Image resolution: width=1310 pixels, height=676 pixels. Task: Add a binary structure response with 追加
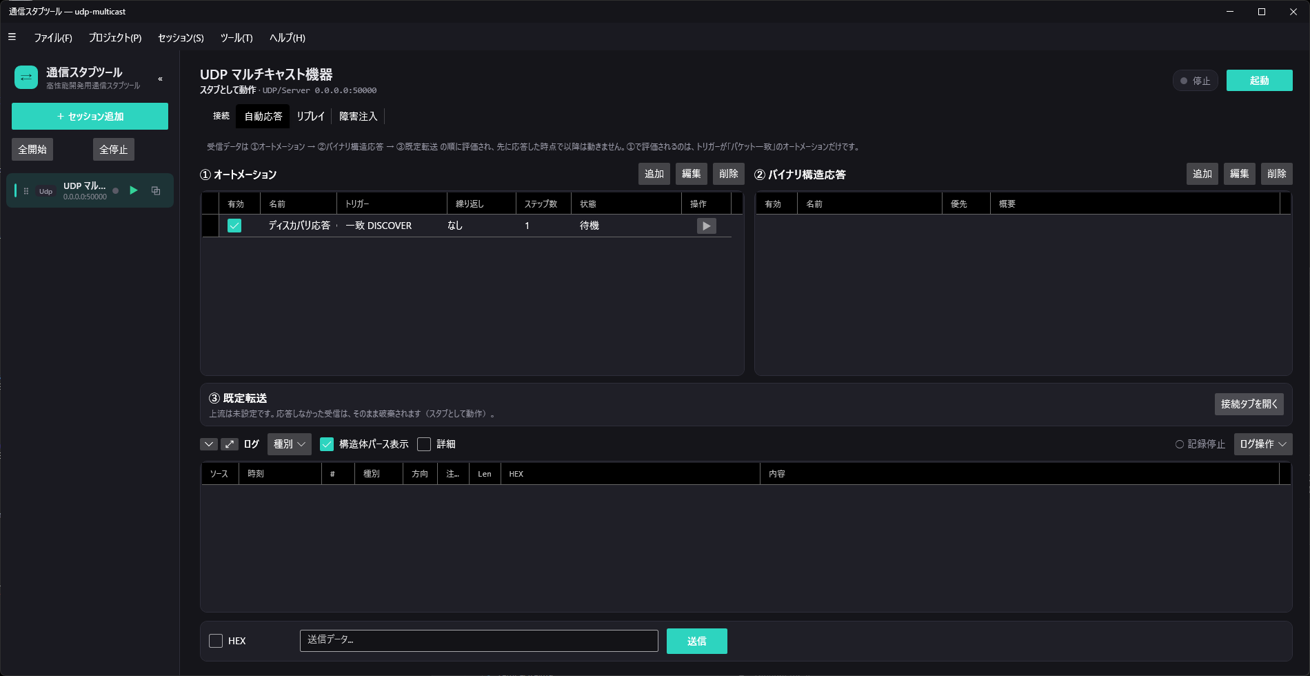tap(1202, 174)
